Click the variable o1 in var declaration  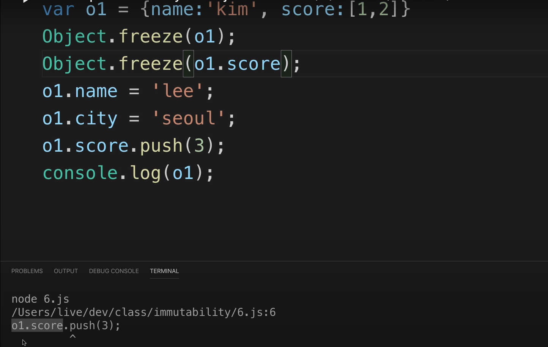[x=96, y=9]
